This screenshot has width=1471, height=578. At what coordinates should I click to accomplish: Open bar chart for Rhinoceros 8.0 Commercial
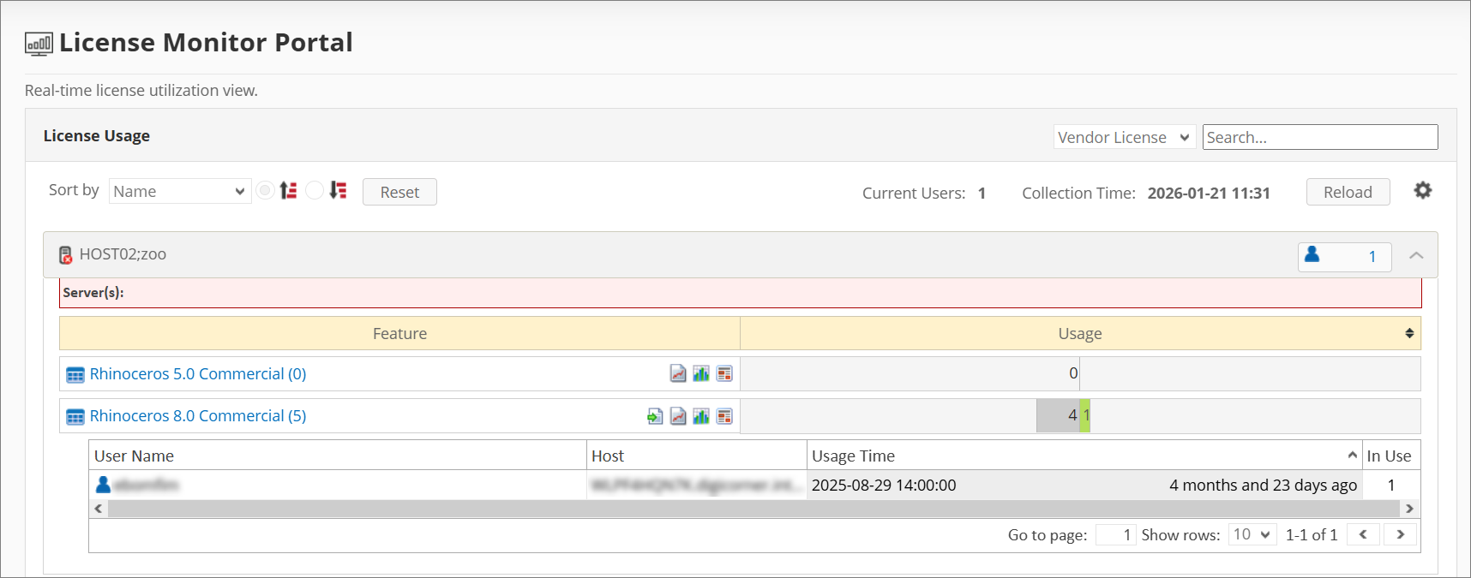[701, 416]
